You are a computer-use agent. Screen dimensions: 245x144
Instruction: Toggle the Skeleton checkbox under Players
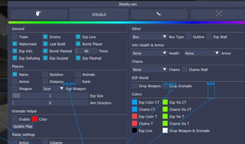click(45, 75)
